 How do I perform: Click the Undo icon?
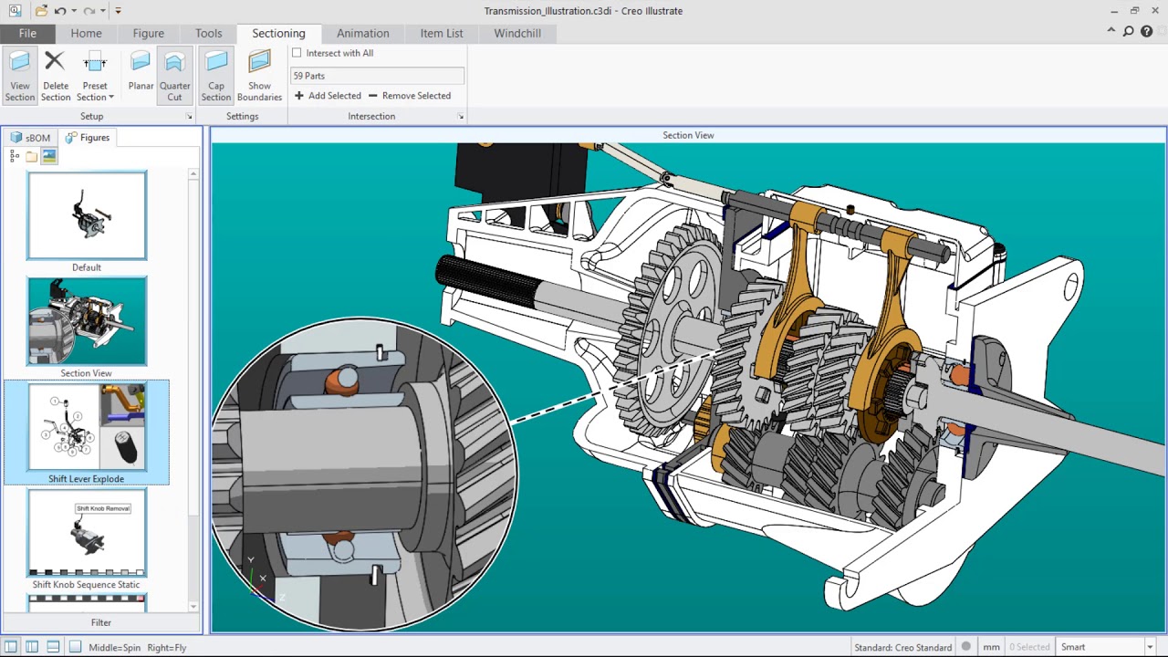point(59,11)
